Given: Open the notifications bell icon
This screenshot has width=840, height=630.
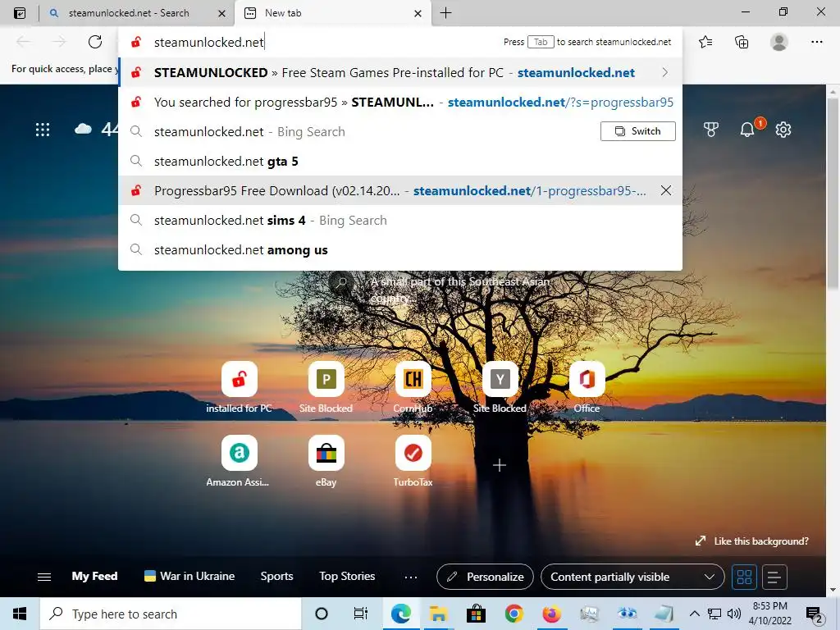Looking at the screenshot, I should point(747,129).
